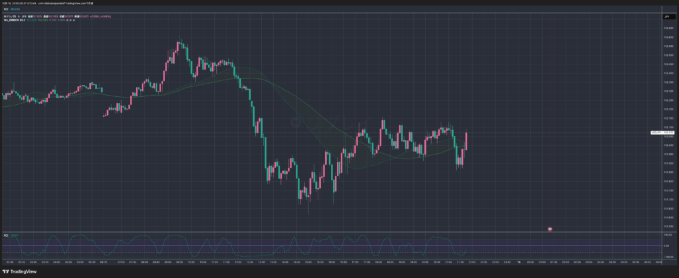Click the 152.900 label on price axis
Viewport: 679px width, 278px height.
667,29
